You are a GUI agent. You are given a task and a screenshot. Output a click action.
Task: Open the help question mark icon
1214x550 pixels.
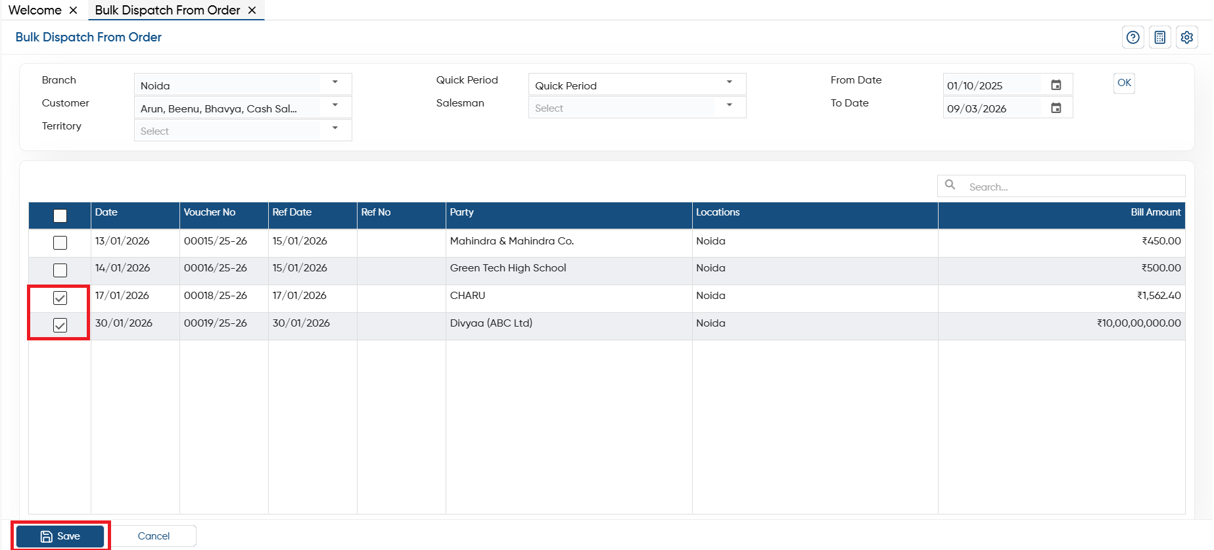(1132, 37)
